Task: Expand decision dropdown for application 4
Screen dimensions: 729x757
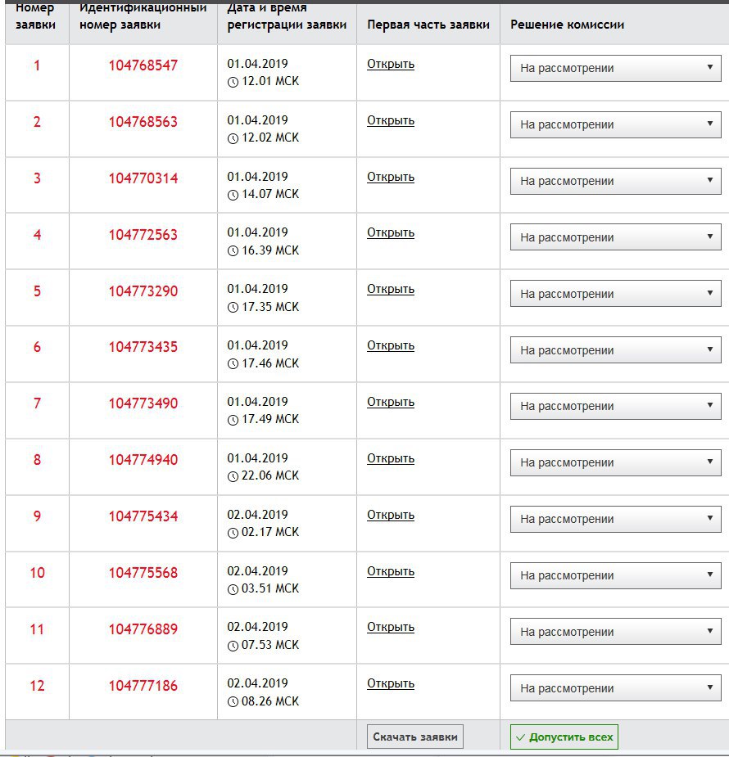Action: (615, 237)
